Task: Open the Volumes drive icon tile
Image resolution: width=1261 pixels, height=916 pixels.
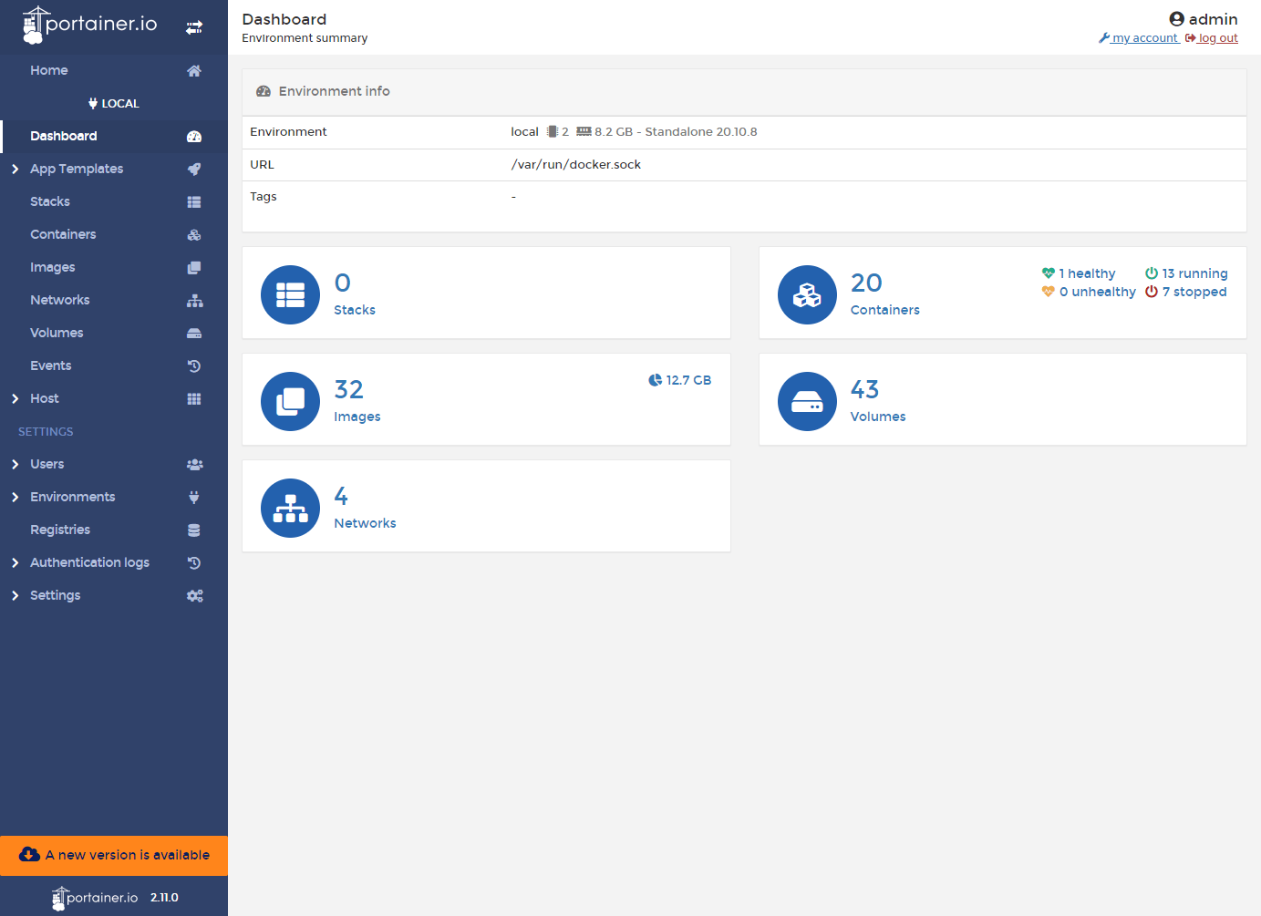Action: (x=807, y=401)
